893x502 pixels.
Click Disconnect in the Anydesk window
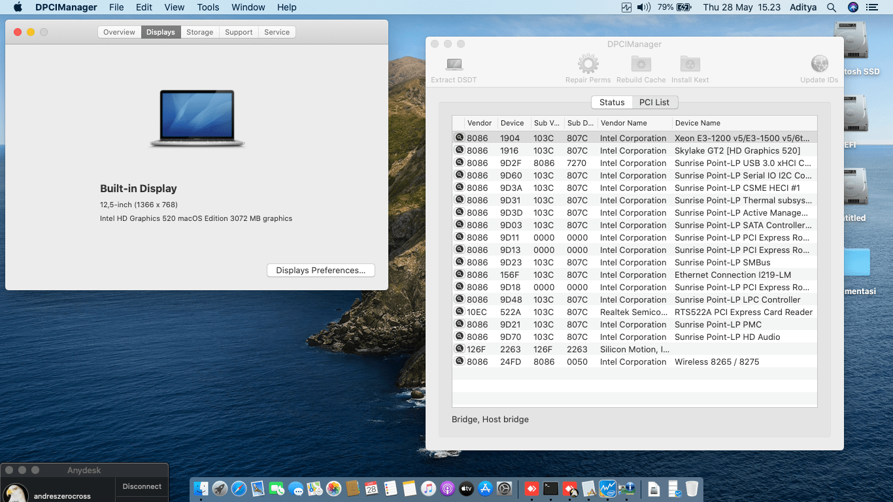click(x=142, y=486)
